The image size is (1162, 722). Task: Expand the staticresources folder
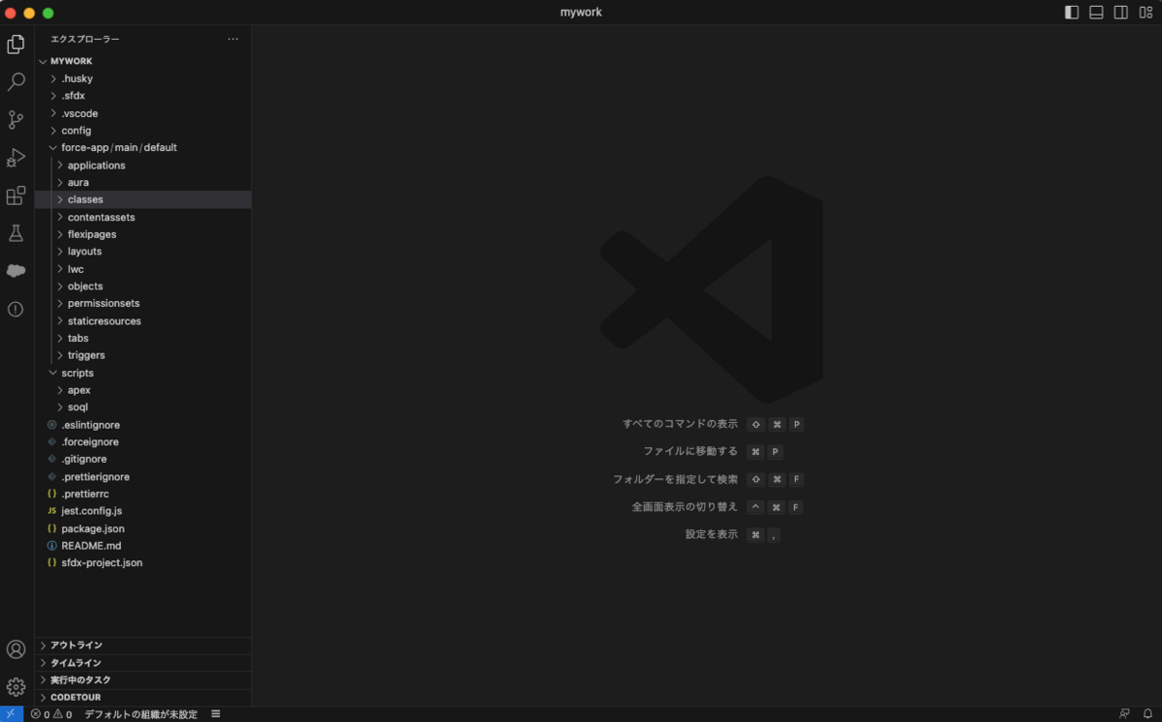(143, 320)
